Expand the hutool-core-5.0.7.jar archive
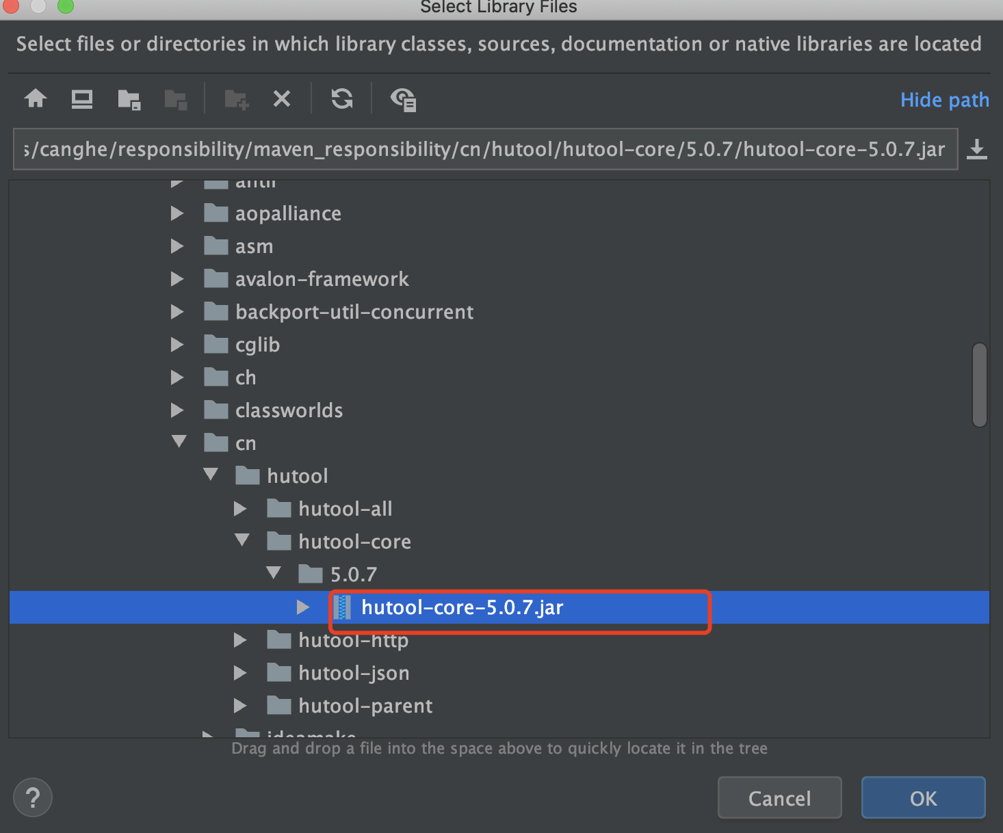This screenshot has width=1003, height=833. (303, 607)
